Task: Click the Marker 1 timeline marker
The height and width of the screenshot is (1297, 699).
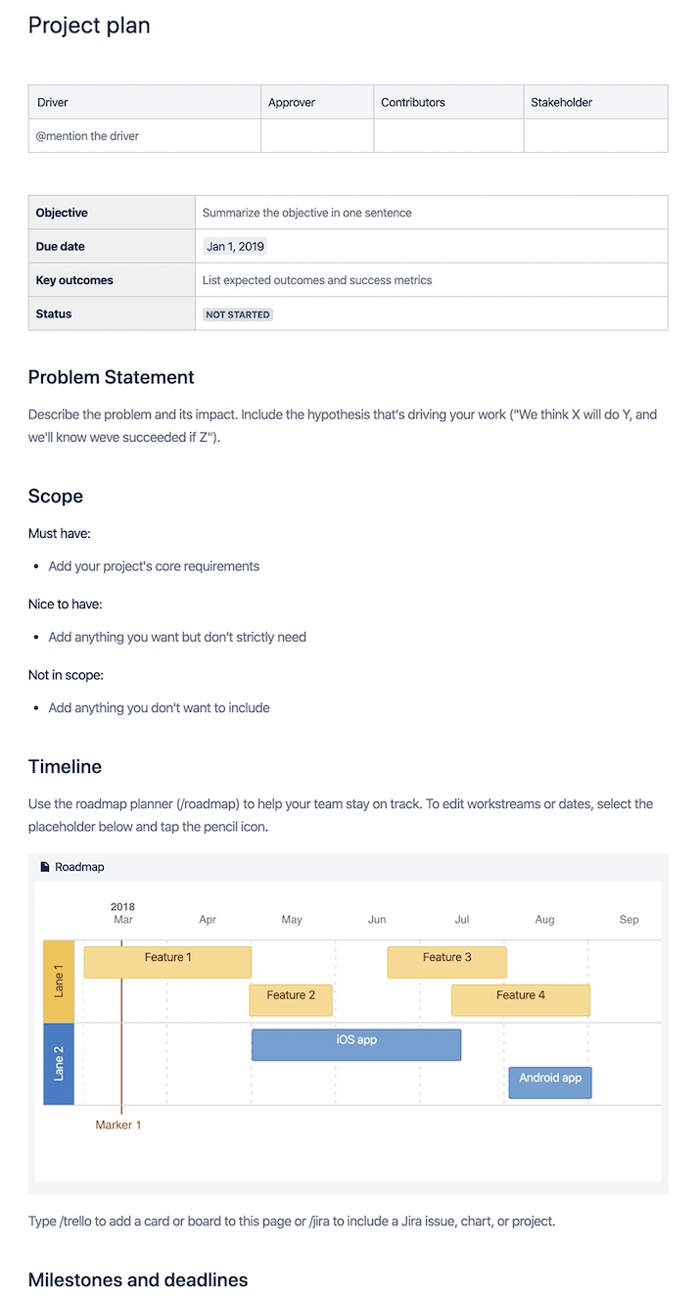Action: (118, 1125)
